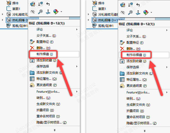This screenshot has width=170, height=133.
Task: Toggle hide eye icon in right popup toolbar
Action: pos(123,13)
